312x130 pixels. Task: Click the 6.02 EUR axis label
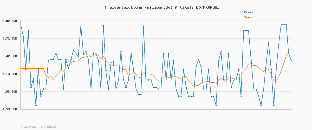[10, 21]
